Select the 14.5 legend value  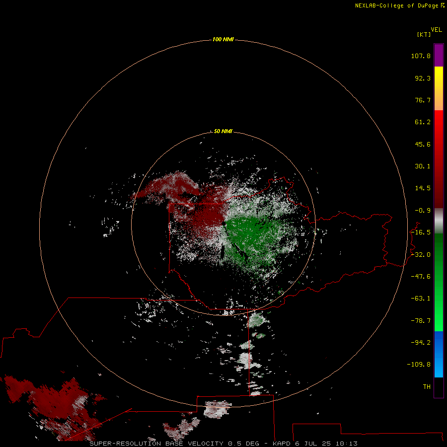(x=423, y=188)
